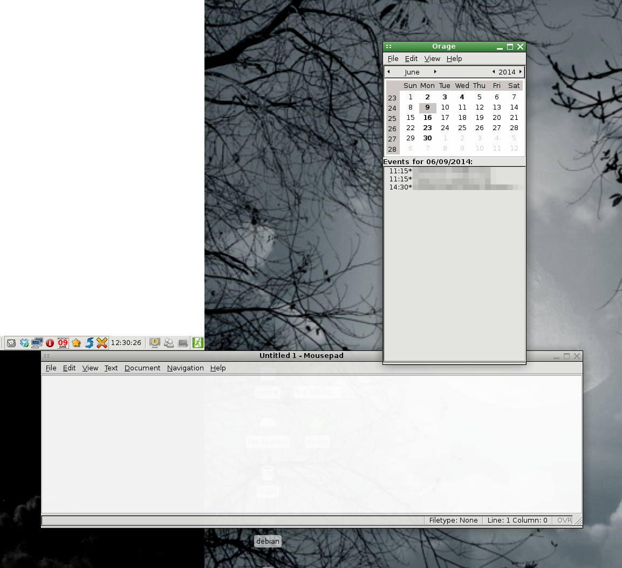The width and height of the screenshot is (622, 568).
Task: Click the debian desktop icon label
Action: 268,541
